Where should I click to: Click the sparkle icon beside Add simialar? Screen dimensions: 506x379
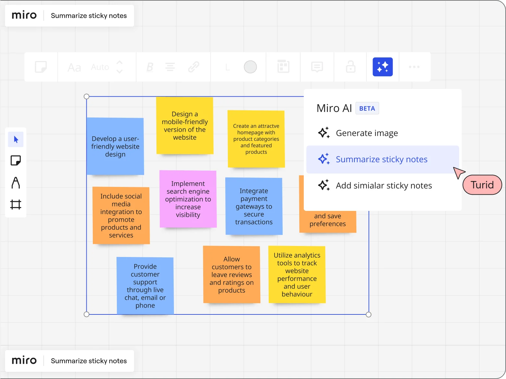point(324,185)
